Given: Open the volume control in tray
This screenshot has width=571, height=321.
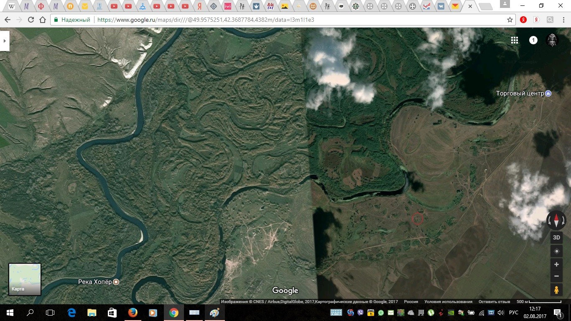Looking at the screenshot, I should (502, 312).
